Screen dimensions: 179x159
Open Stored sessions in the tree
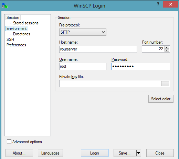point(26,23)
